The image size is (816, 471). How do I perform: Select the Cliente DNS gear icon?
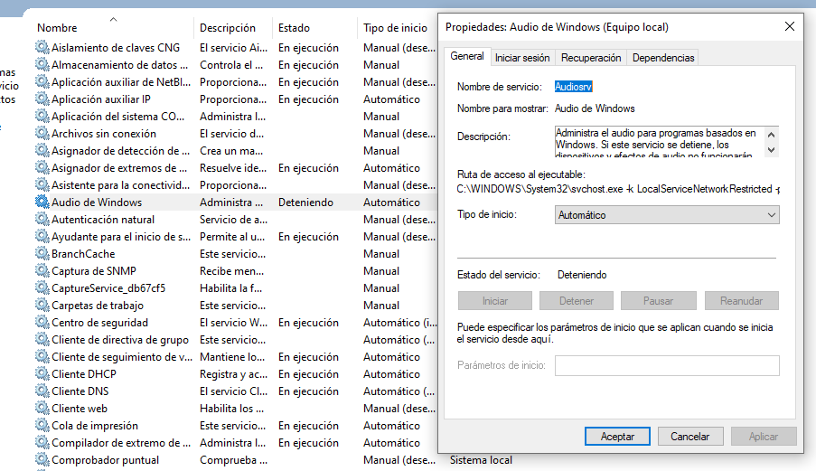click(x=42, y=391)
